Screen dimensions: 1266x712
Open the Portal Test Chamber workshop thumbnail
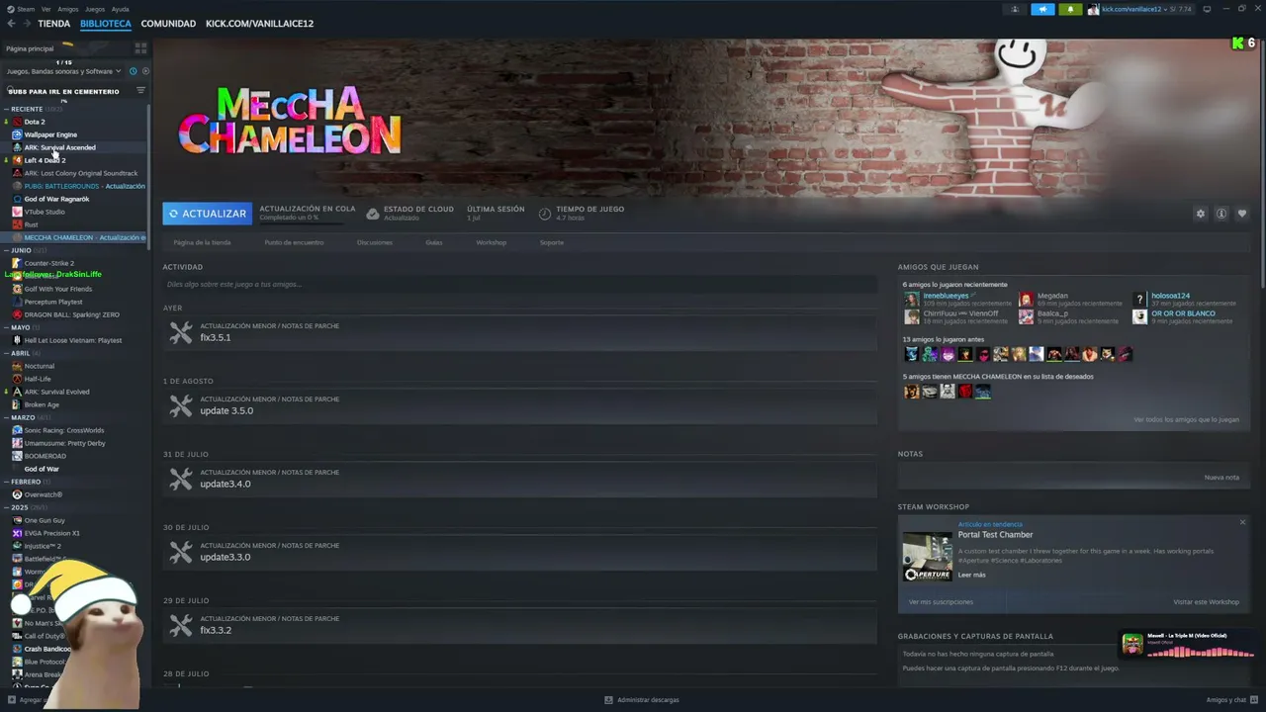927,557
